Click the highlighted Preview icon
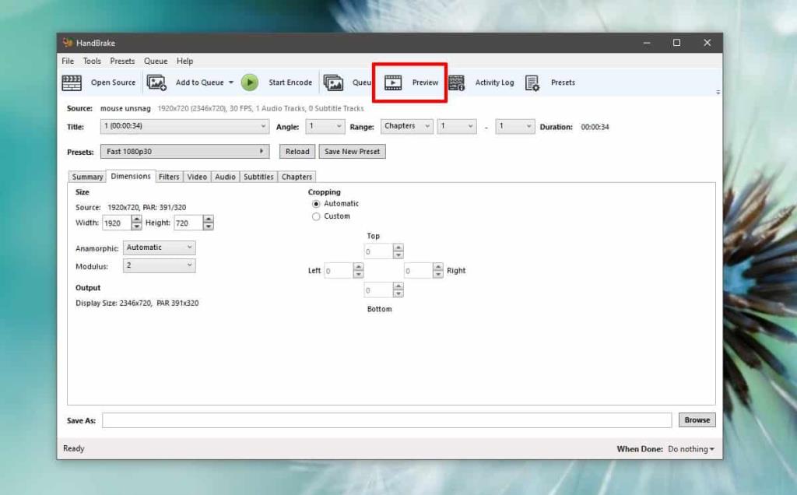The height and width of the screenshot is (495, 797). click(x=393, y=82)
